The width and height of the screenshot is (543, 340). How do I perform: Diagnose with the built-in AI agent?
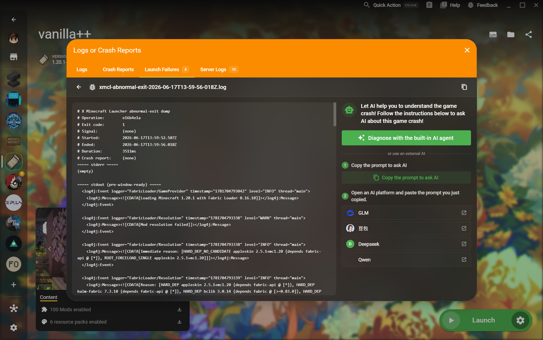(406, 138)
